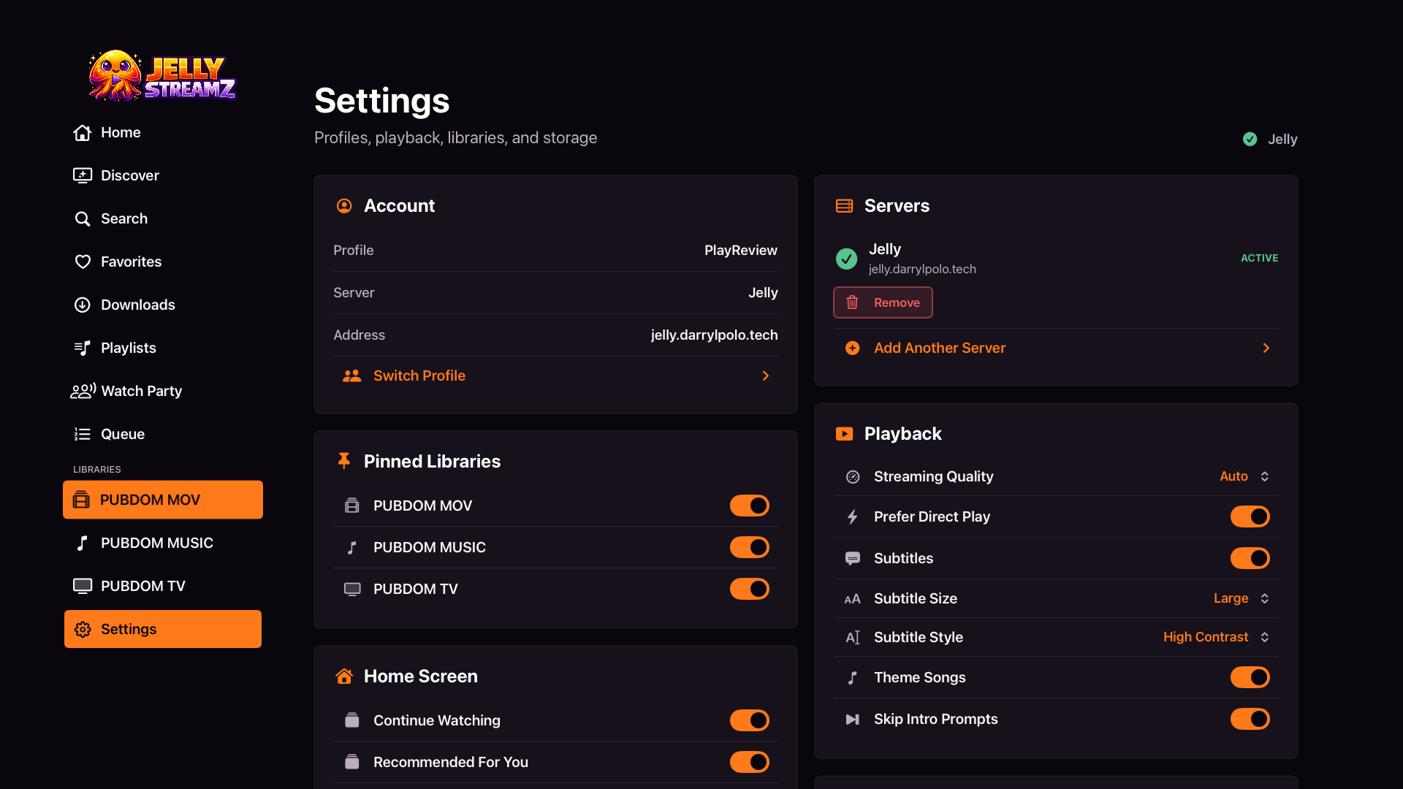1403x789 pixels.
Task: Click the Pinned Libraries pin icon
Action: pyautogui.click(x=344, y=461)
